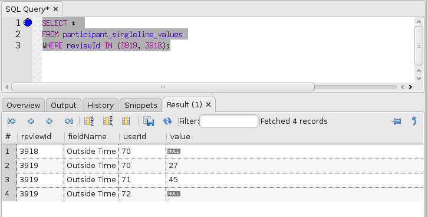Go to first record in results

[11, 121]
